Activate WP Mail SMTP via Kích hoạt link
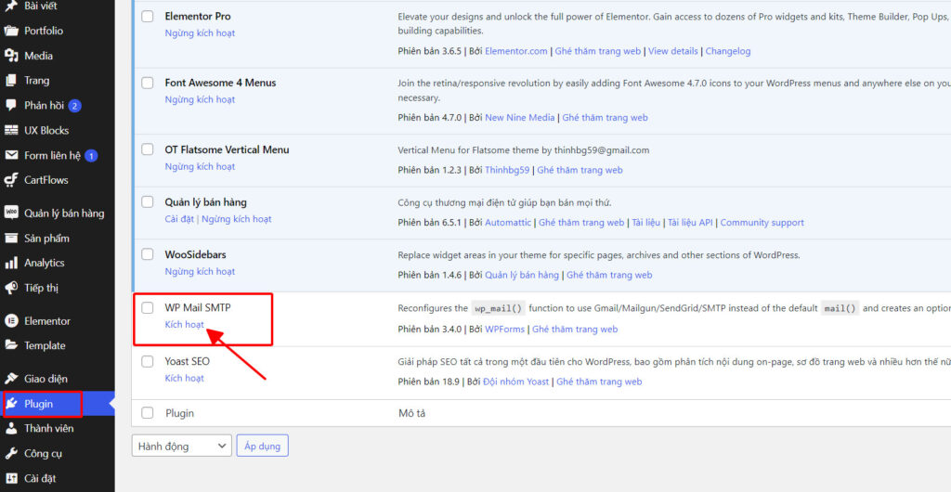 coord(184,325)
